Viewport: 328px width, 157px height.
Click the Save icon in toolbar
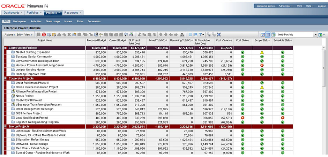[39, 35]
